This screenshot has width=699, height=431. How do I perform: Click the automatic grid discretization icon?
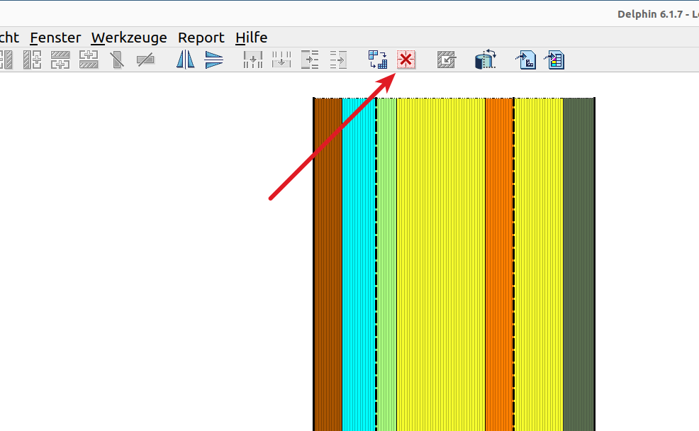[x=378, y=60]
